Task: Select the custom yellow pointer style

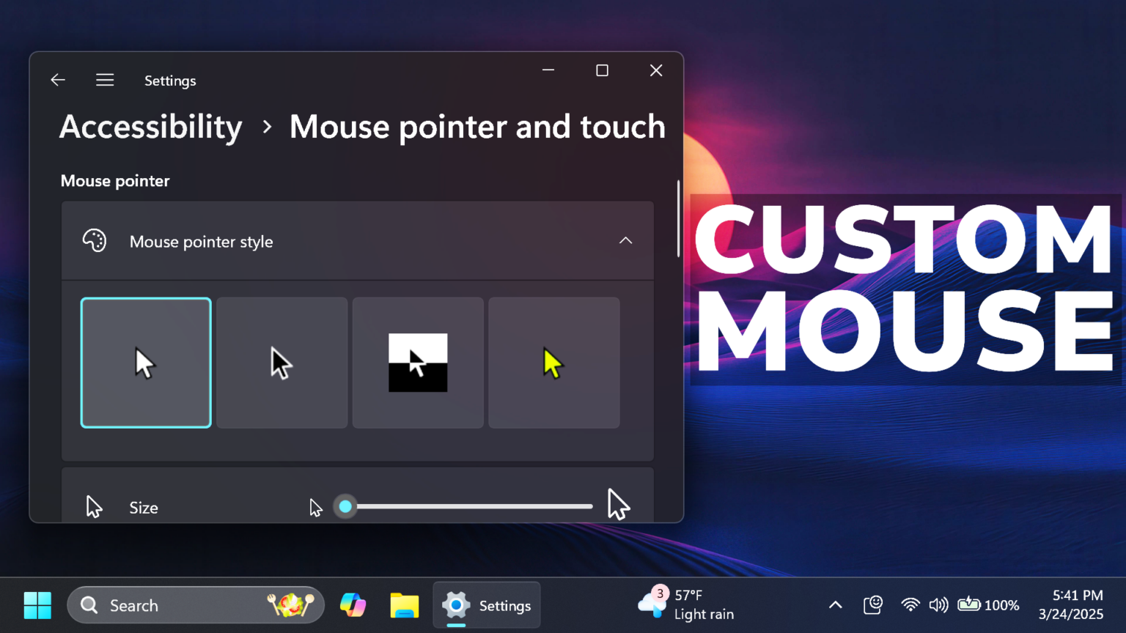Action: [553, 362]
